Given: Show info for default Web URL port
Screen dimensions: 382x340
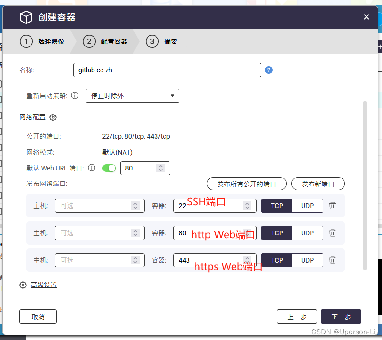Looking at the screenshot, I should (92, 168).
